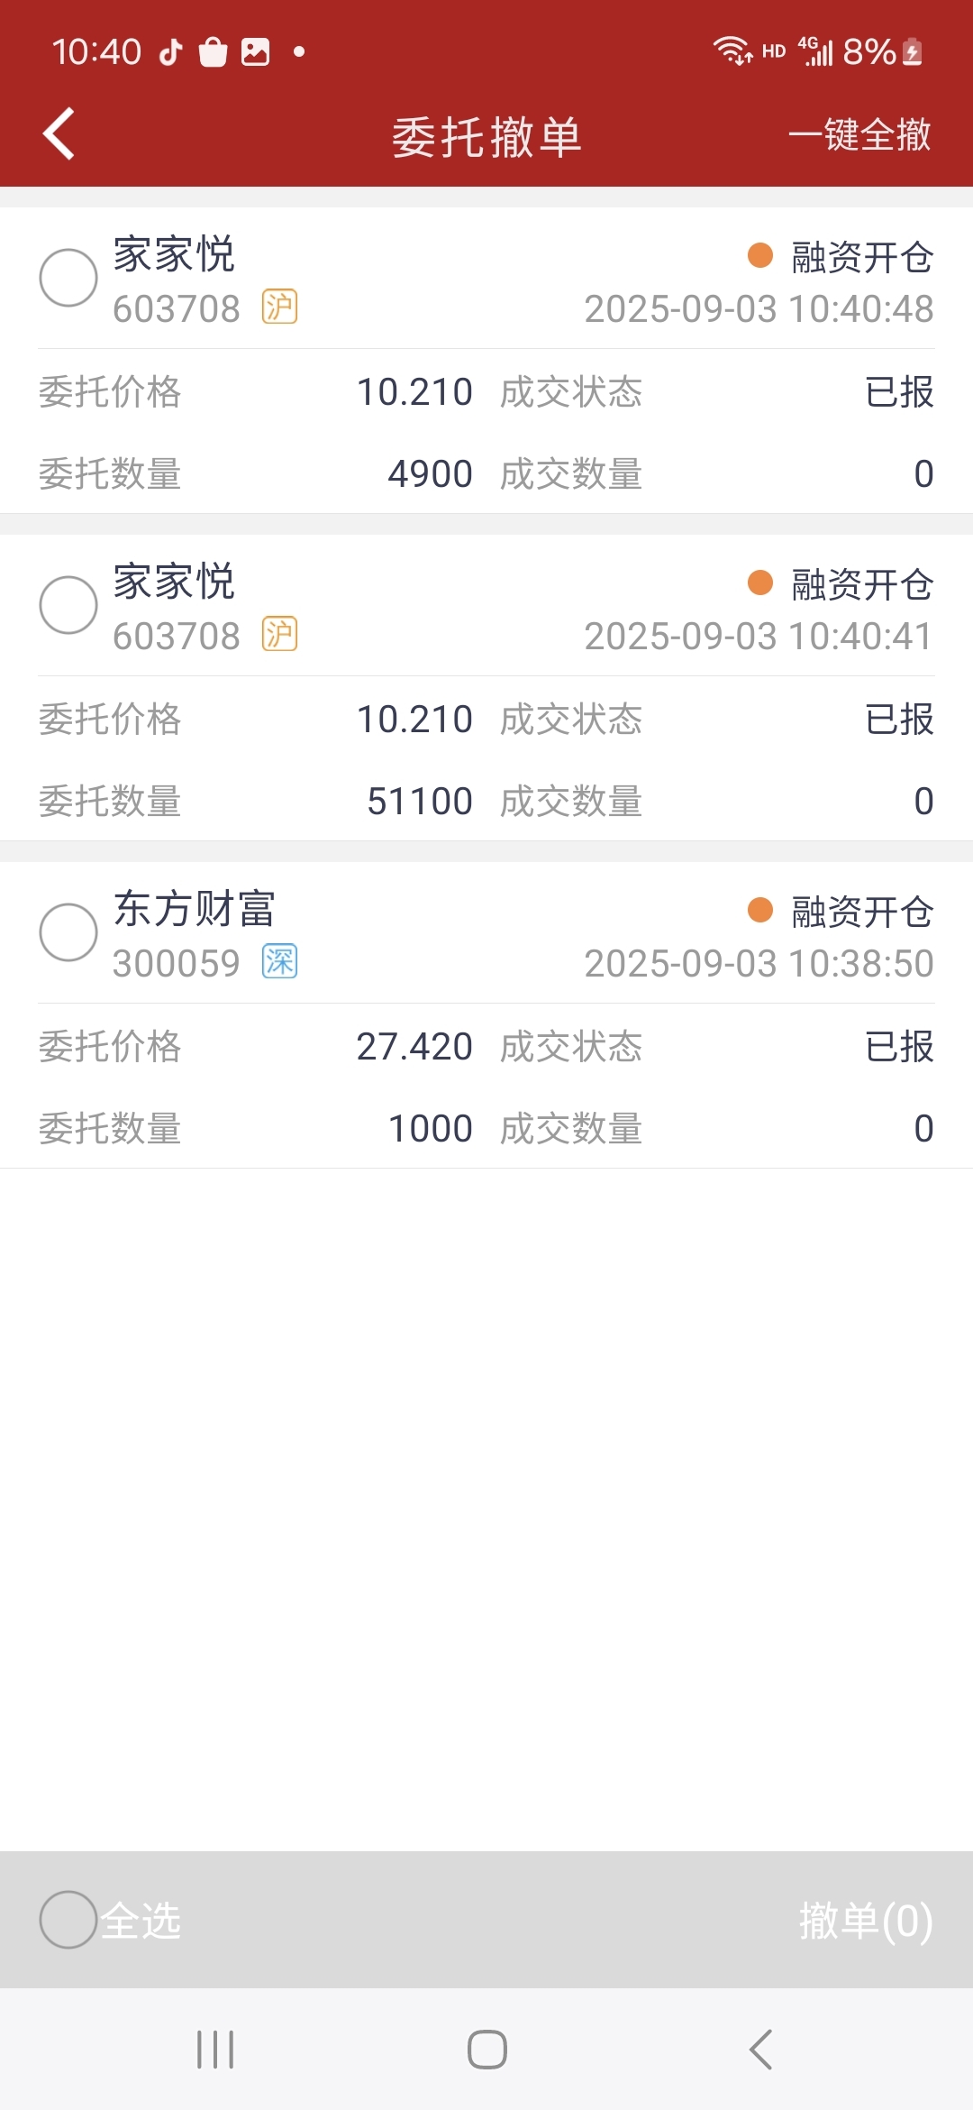Select the 东方财富 order radio button
This screenshot has width=973, height=2110.
point(68,932)
